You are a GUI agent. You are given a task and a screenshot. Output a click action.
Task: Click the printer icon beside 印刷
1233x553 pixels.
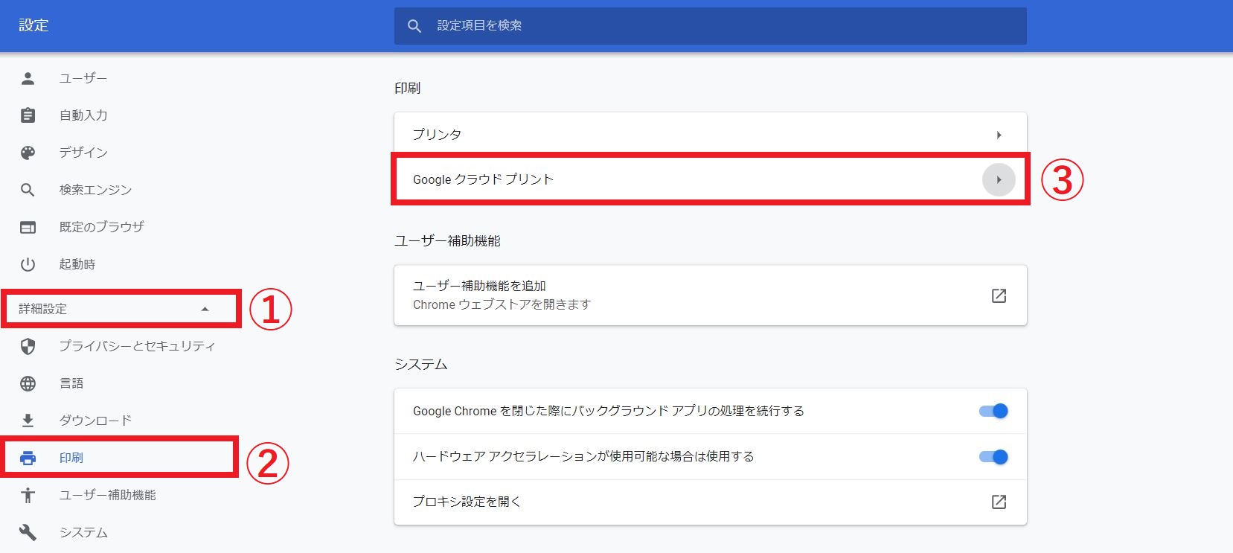(28, 458)
